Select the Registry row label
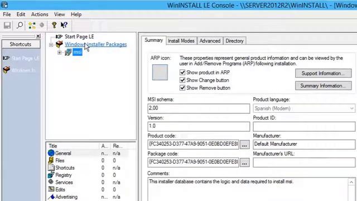Image resolution: width=357 pixels, height=201 pixels. tap(63, 175)
